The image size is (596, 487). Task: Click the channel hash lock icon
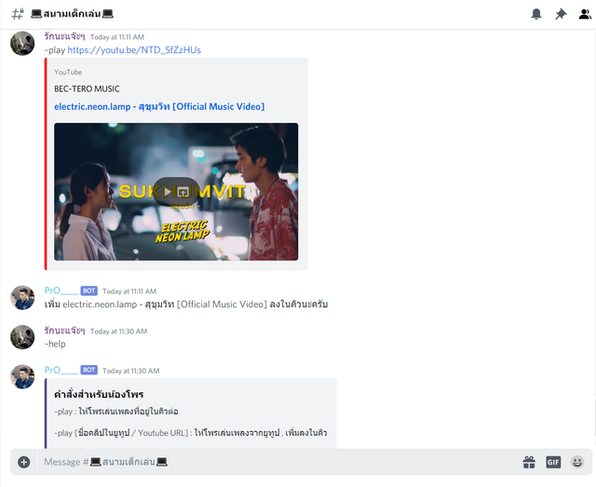tap(18, 14)
